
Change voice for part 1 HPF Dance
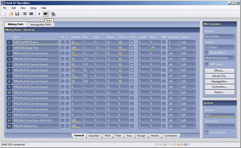pyautogui.click(x=36, y=42)
